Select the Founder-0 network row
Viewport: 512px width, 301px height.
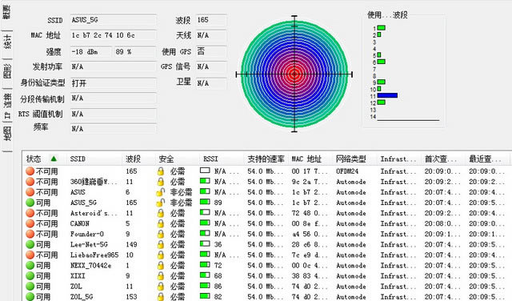267,234
